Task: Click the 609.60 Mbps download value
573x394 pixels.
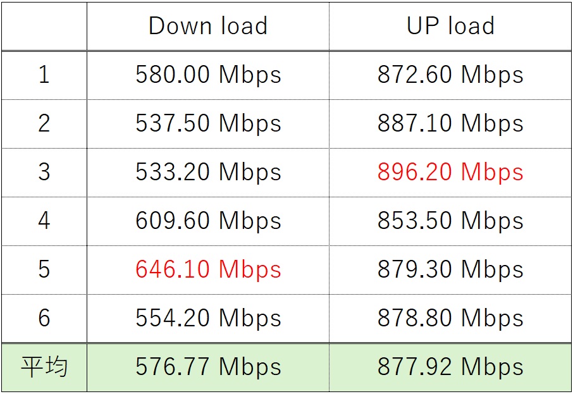Action: pyautogui.click(x=208, y=221)
